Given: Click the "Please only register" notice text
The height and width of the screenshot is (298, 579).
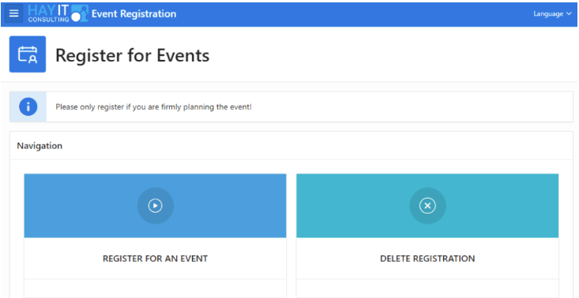Looking at the screenshot, I should [153, 107].
